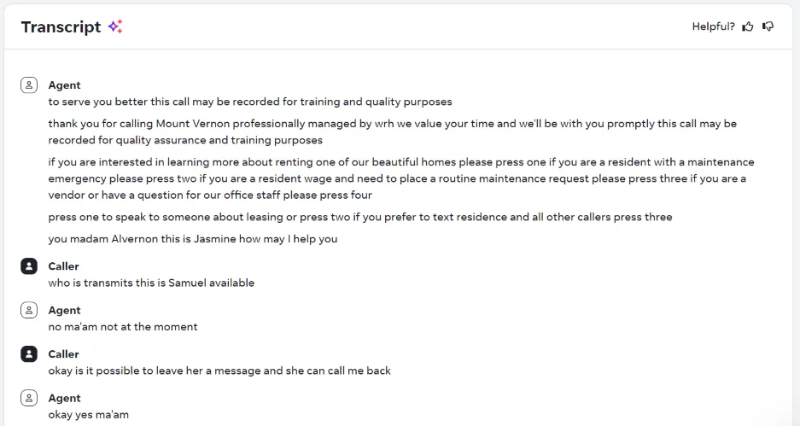The image size is (800, 426).
Task: Click the 'okay yes ma'am' response
Action: click(x=88, y=414)
